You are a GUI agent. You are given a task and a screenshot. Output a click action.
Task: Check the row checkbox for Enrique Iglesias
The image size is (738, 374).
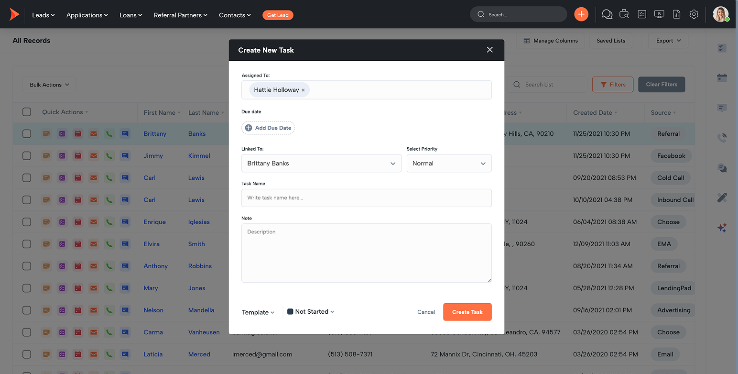click(x=27, y=222)
